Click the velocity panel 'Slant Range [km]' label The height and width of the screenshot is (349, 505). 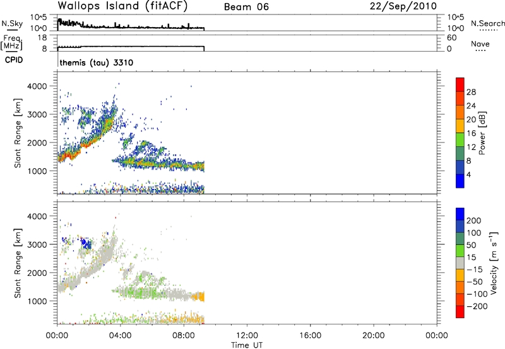tap(18, 263)
